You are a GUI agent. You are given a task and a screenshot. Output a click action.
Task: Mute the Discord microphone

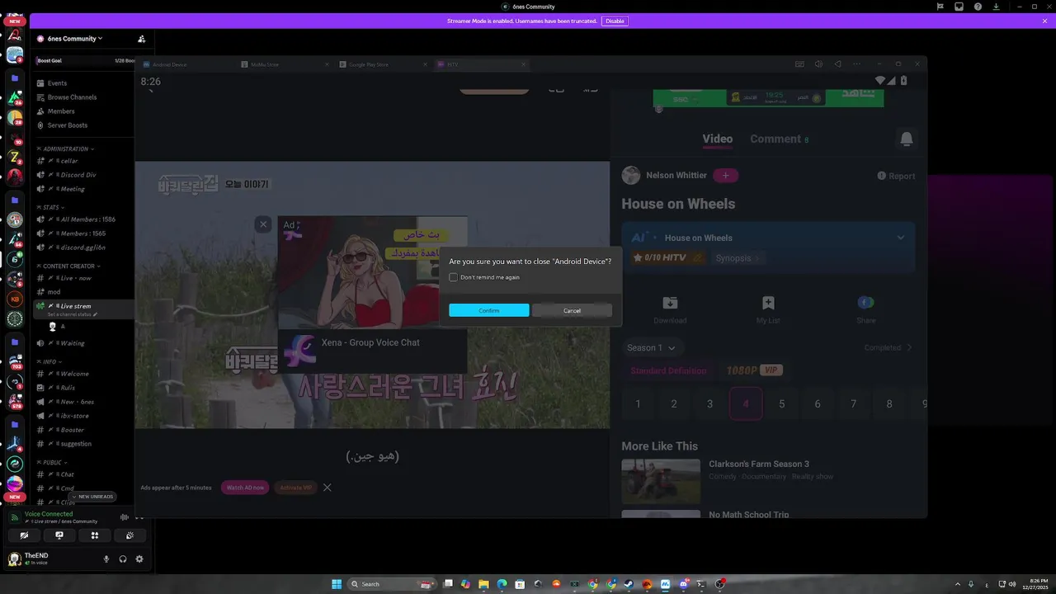[106, 559]
